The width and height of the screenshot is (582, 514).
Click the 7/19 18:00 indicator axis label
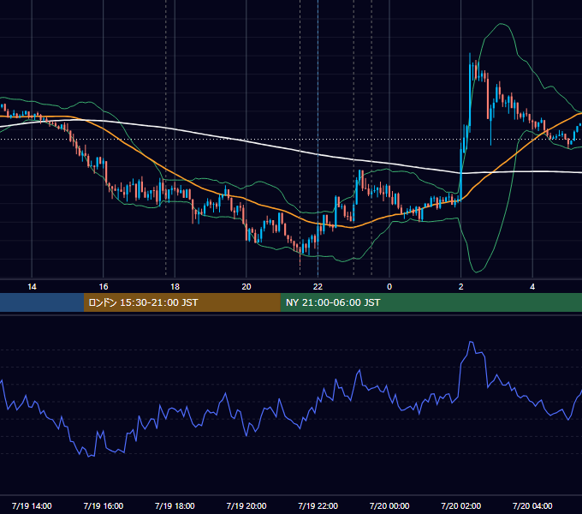point(175,505)
